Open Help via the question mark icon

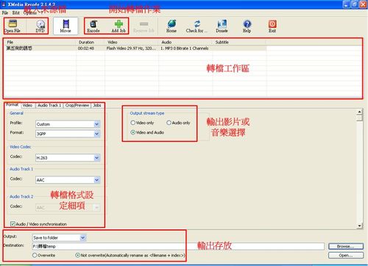(247, 26)
